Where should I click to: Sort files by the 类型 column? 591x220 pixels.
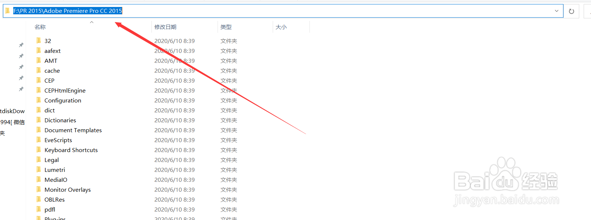coord(226,27)
